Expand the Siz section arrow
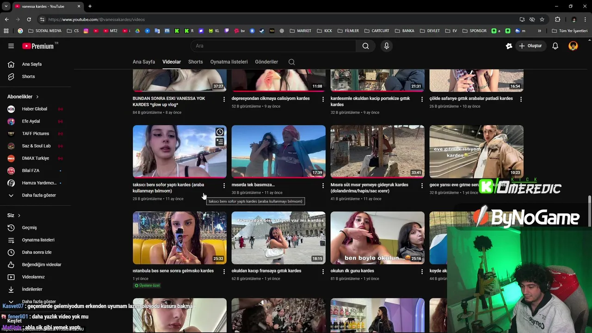The image size is (592, 333). (19, 216)
